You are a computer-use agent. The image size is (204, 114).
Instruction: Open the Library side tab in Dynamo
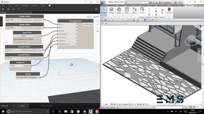click(1, 21)
